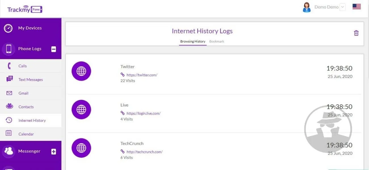
Task: Click the Twitter entry title
Action: tap(127, 67)
